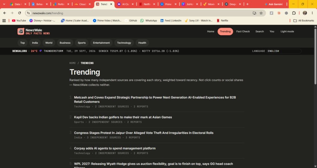The width and height of the screenshot is (317, 168).
Task: Reload the page with the refresh icon
Action: tap(19, 13)
